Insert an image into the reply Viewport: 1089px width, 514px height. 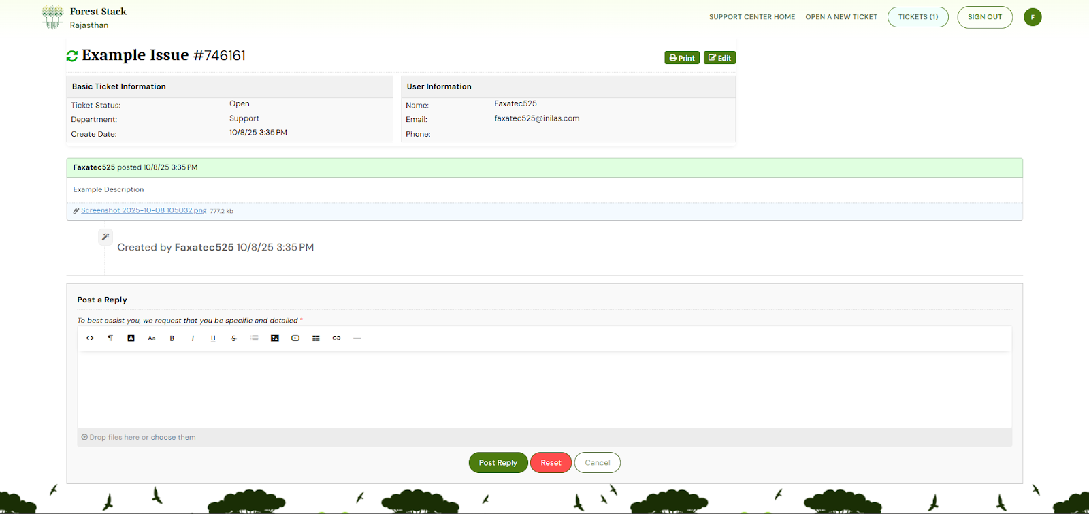click(275, 338)
